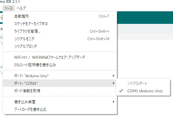Select COM3 (Arduino Uno) port option

(x=143, y=91)
